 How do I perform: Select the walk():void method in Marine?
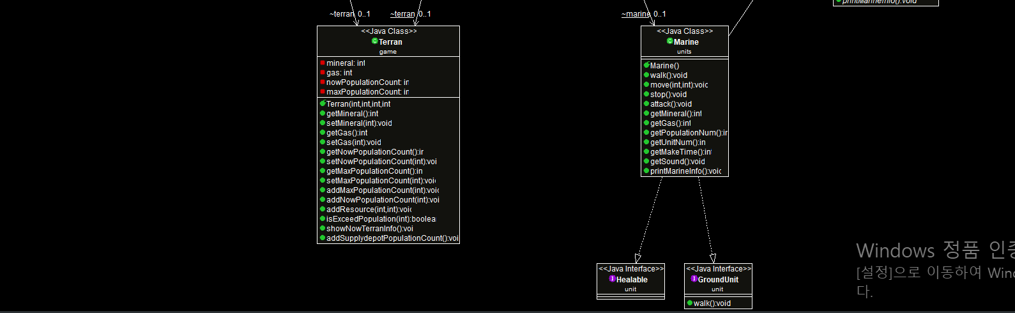(669, 75)
